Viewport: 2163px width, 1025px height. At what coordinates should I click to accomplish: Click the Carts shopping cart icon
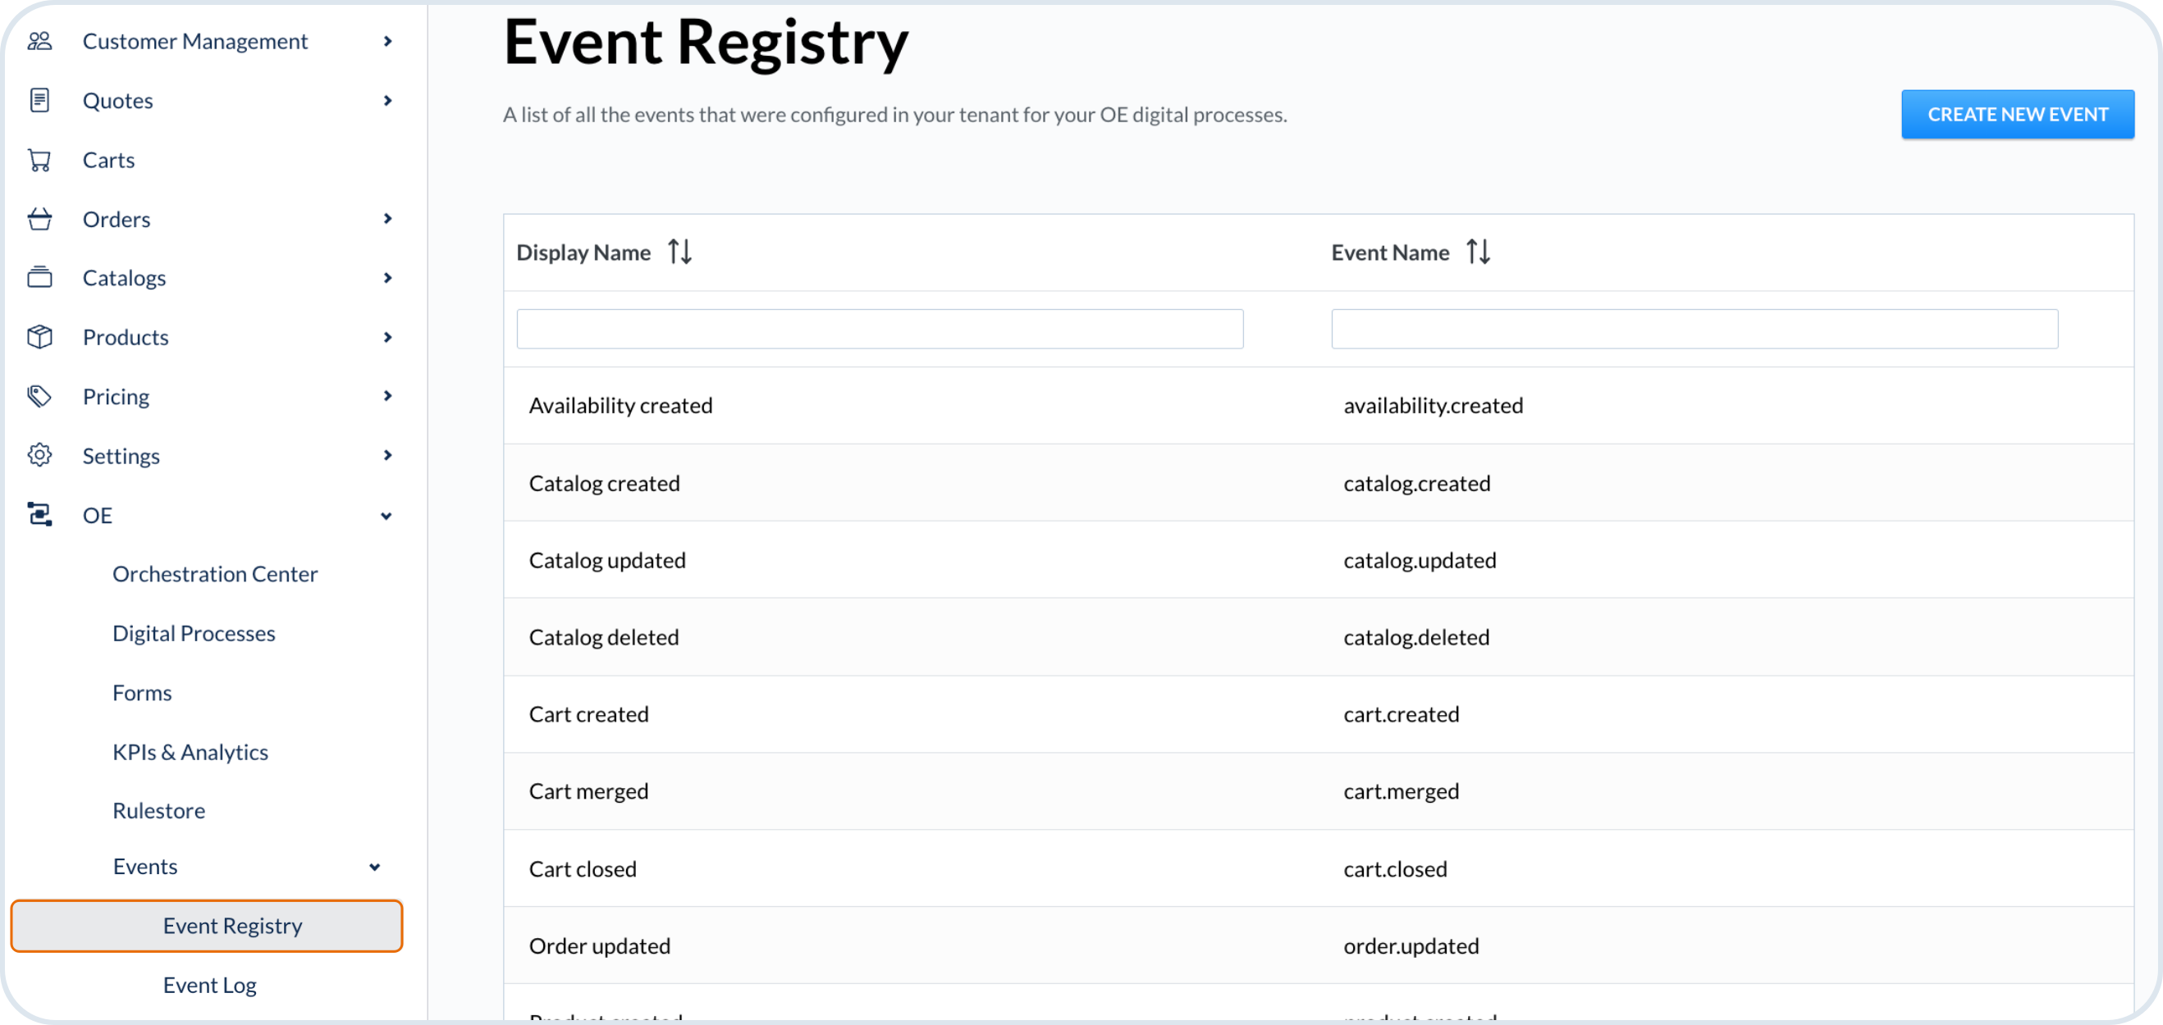pos(39,160)
